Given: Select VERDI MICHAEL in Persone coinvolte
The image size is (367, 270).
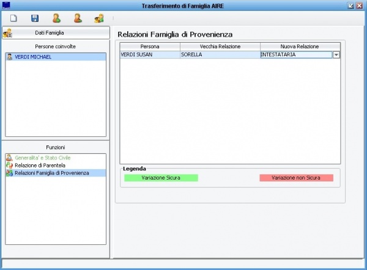Looking at the screenshot, I should (x=56, y=57).
